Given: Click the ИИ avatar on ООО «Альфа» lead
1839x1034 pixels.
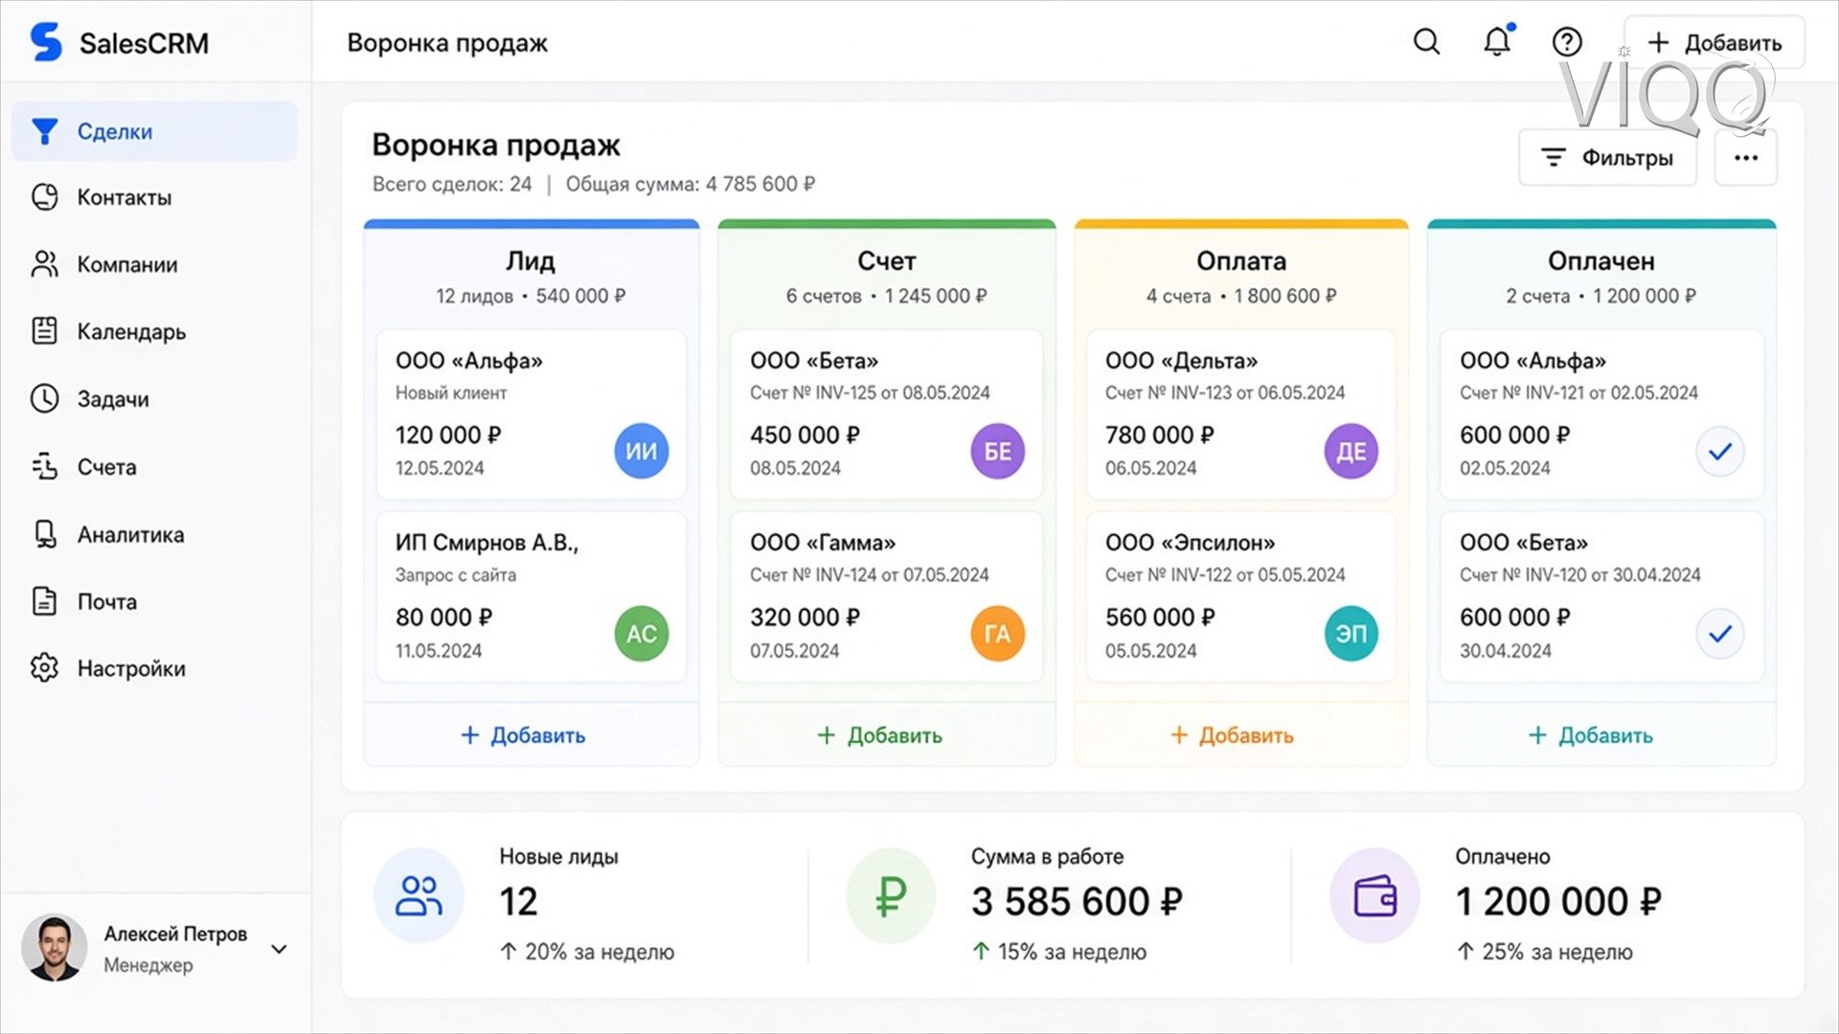Looking at the screenshot, I should [641, 451].
